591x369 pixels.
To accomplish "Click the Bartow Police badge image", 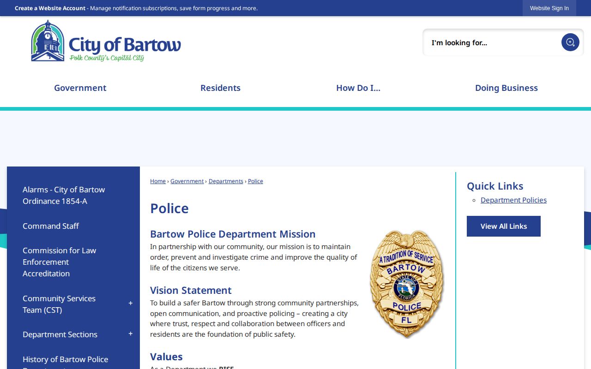I will coord(407,284).
